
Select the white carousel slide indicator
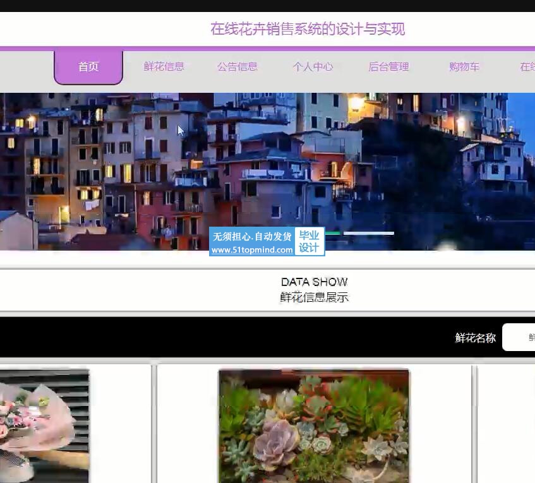tap(369, 233)
